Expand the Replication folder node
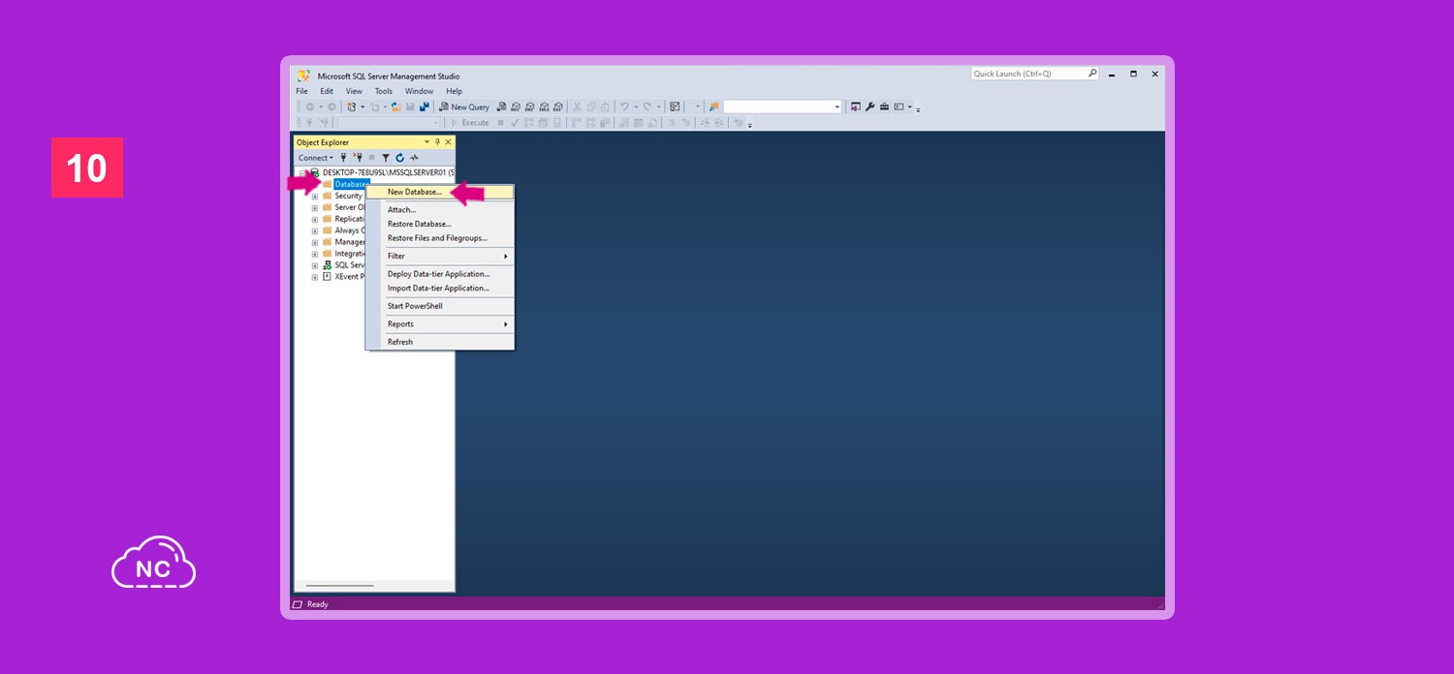The height and width of the screenshot is (674, 1454). click(x=314, y=219)
